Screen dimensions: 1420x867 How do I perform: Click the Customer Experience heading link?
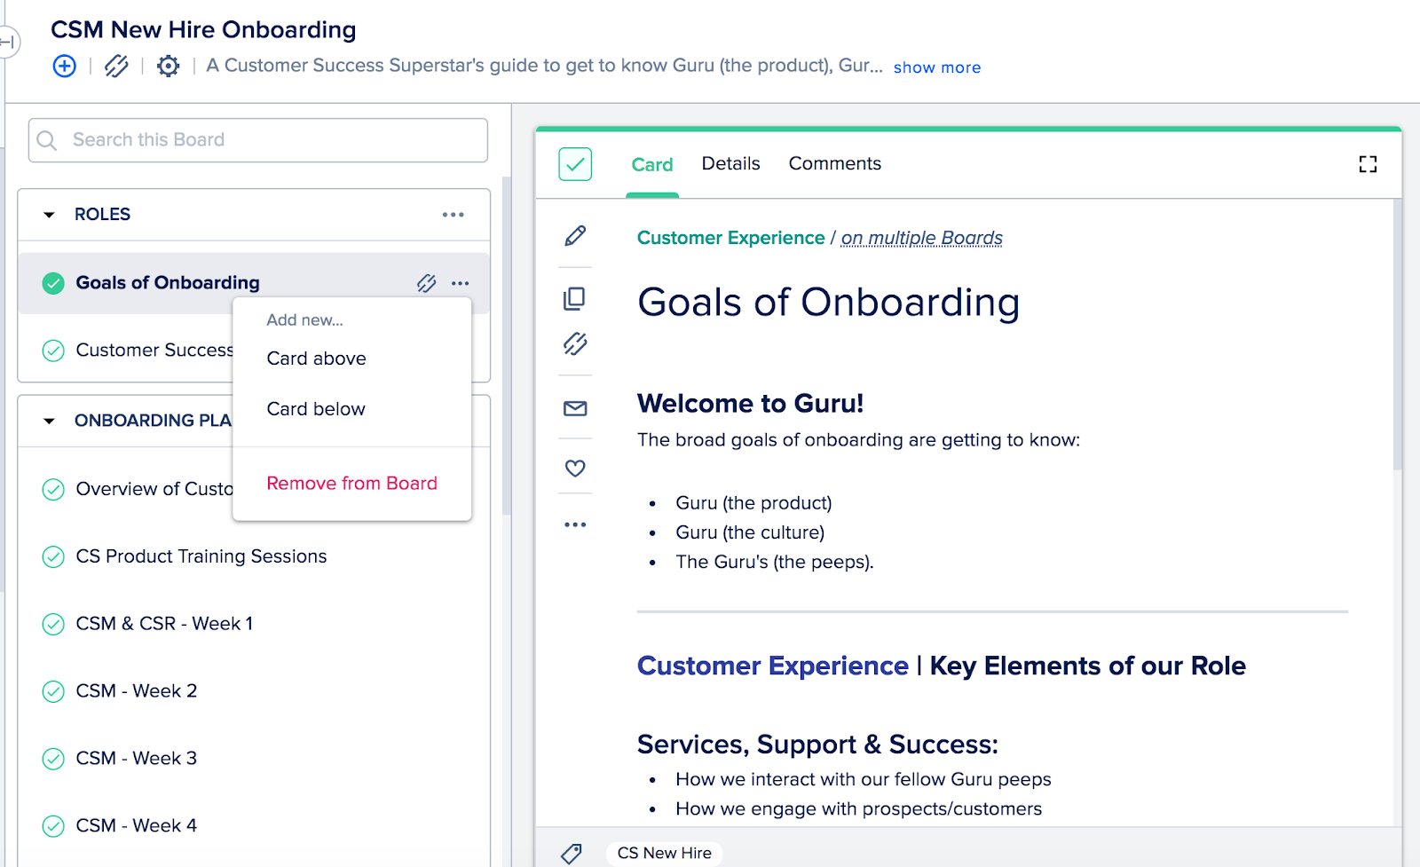(x=773, y=666)
